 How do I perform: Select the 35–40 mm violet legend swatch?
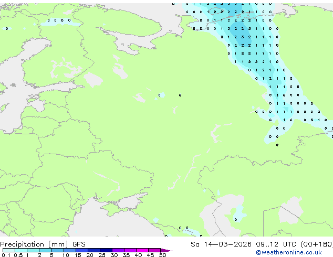[x=130, y=250]
